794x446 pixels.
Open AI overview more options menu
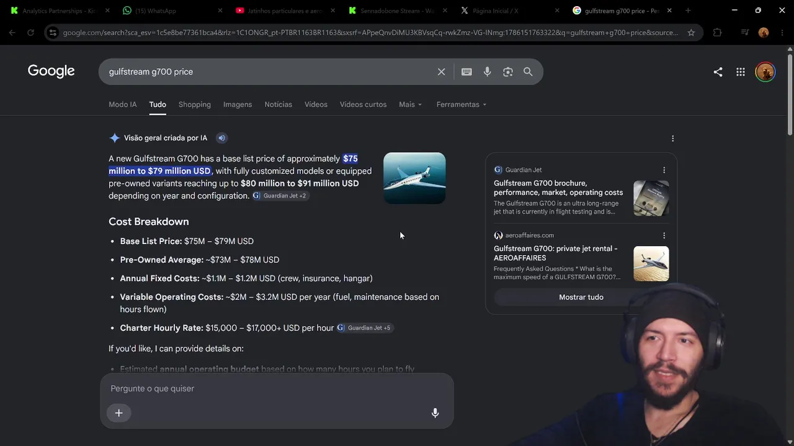[672, 139]
